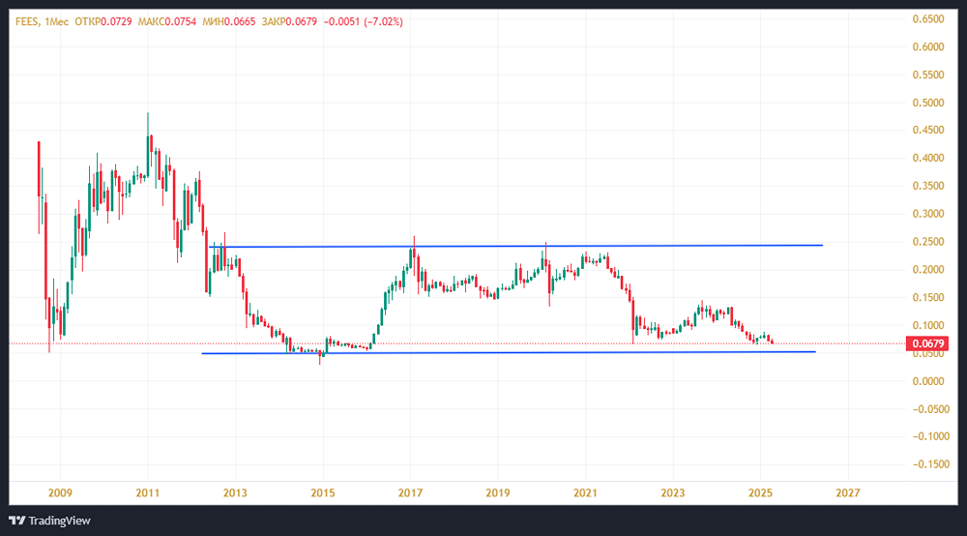Select the upper blue resistance line
967x536 pixels.
point(515,246)
